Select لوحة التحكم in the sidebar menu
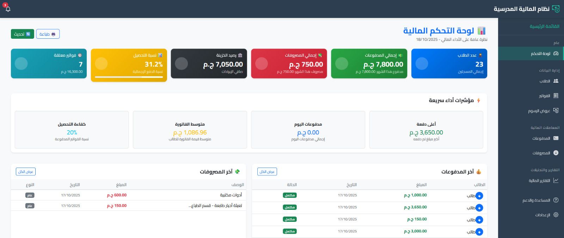The image size is (564, 238). [x=540, y=54]
